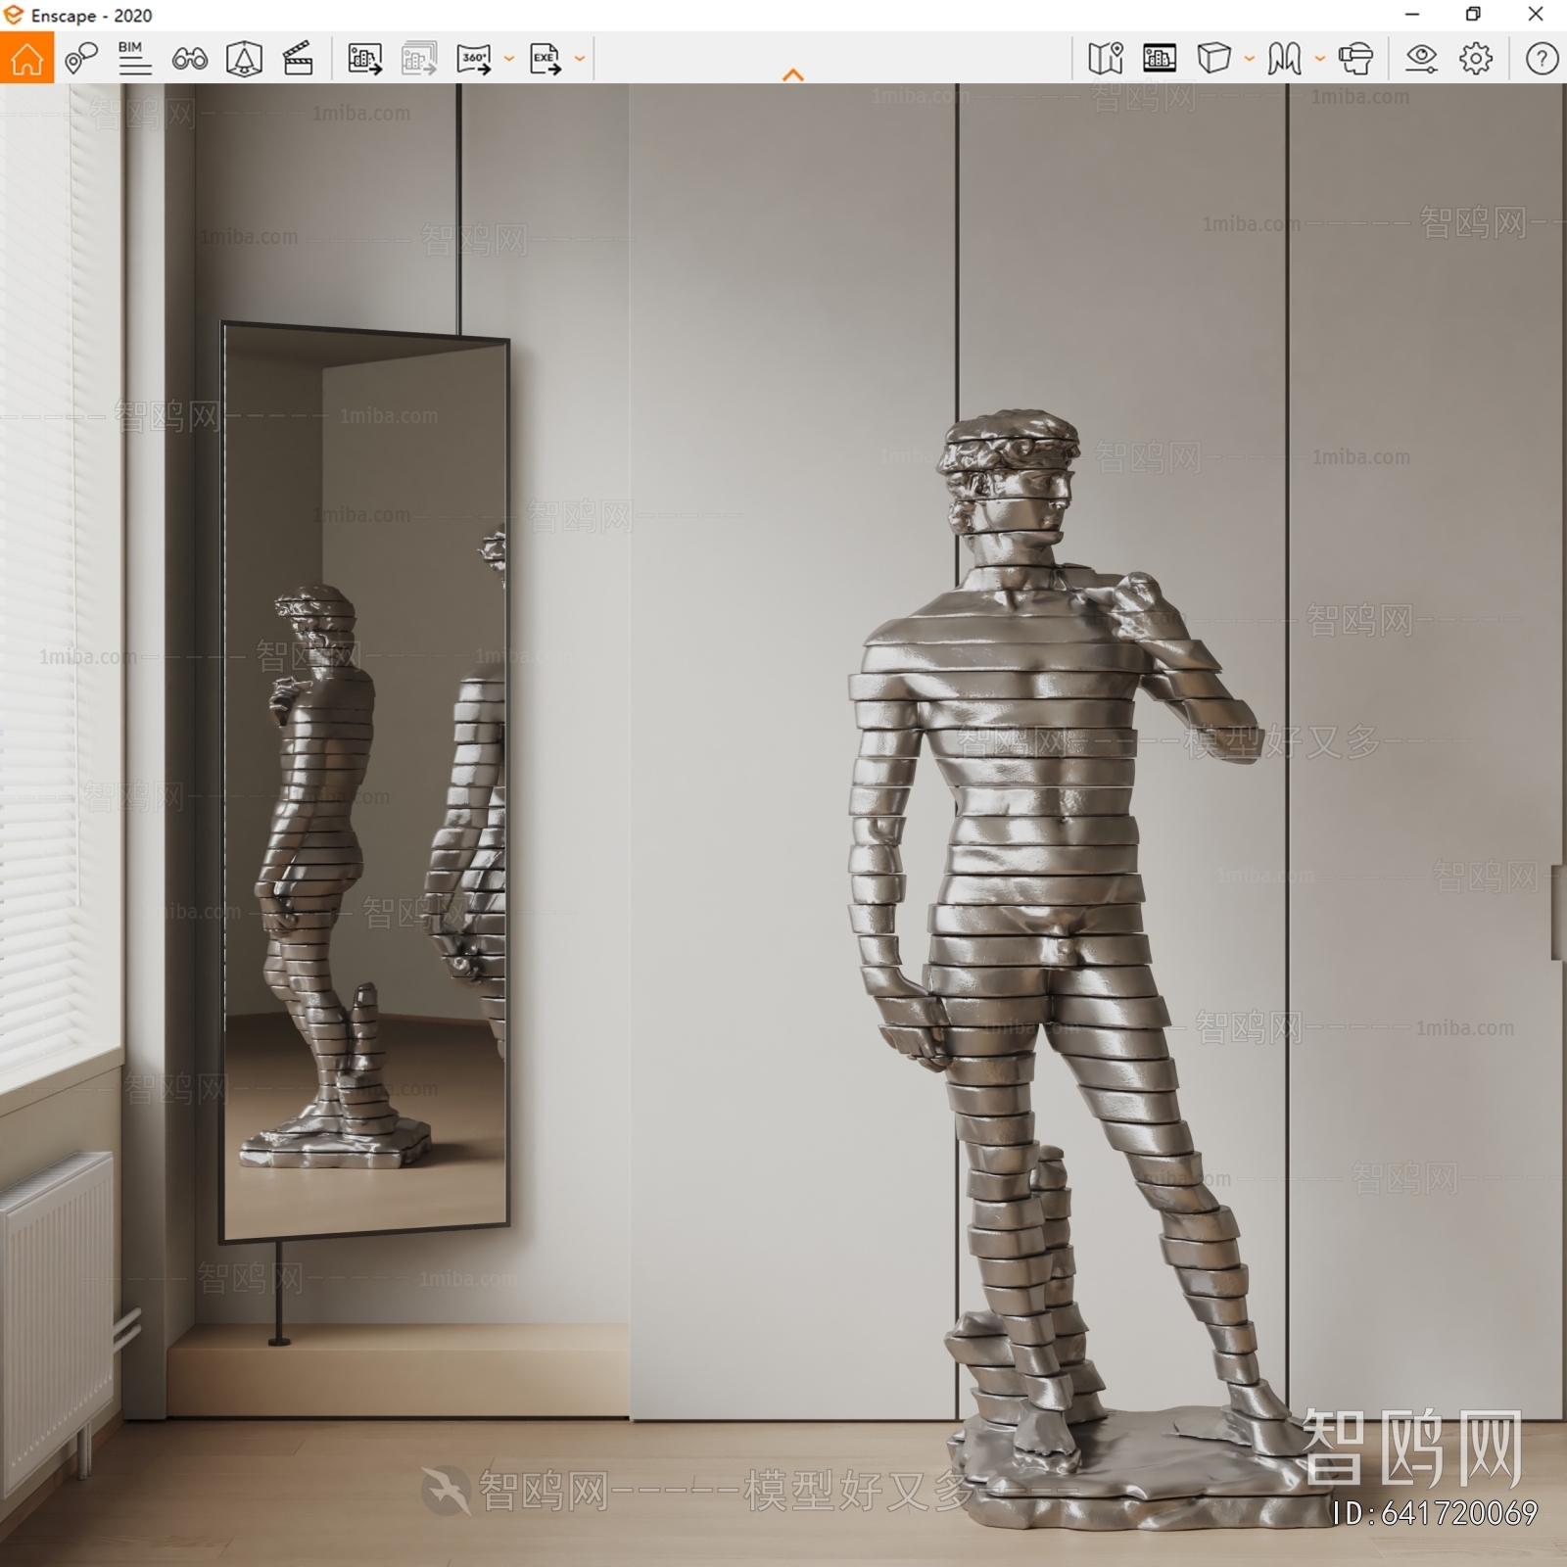Enable the VR headset mode
Image resolution: width=1567 pixels, height=1567 pixels.
click(1355, 59)
